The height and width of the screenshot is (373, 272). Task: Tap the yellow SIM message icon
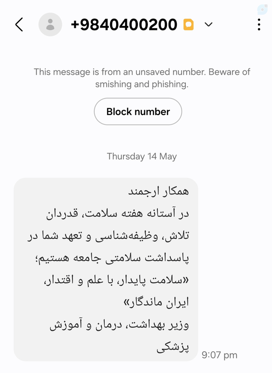pyautogui.click(x=189, y=24)
